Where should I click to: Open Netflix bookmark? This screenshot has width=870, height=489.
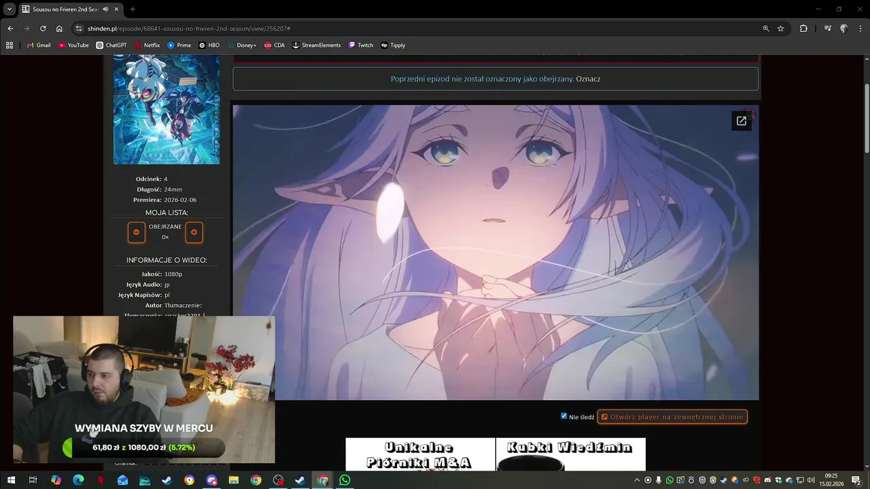147,46
